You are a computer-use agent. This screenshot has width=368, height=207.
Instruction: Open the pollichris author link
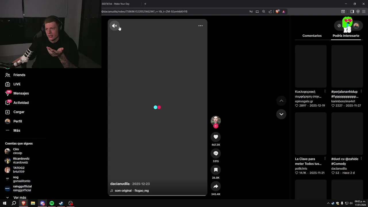coord(301,168)
